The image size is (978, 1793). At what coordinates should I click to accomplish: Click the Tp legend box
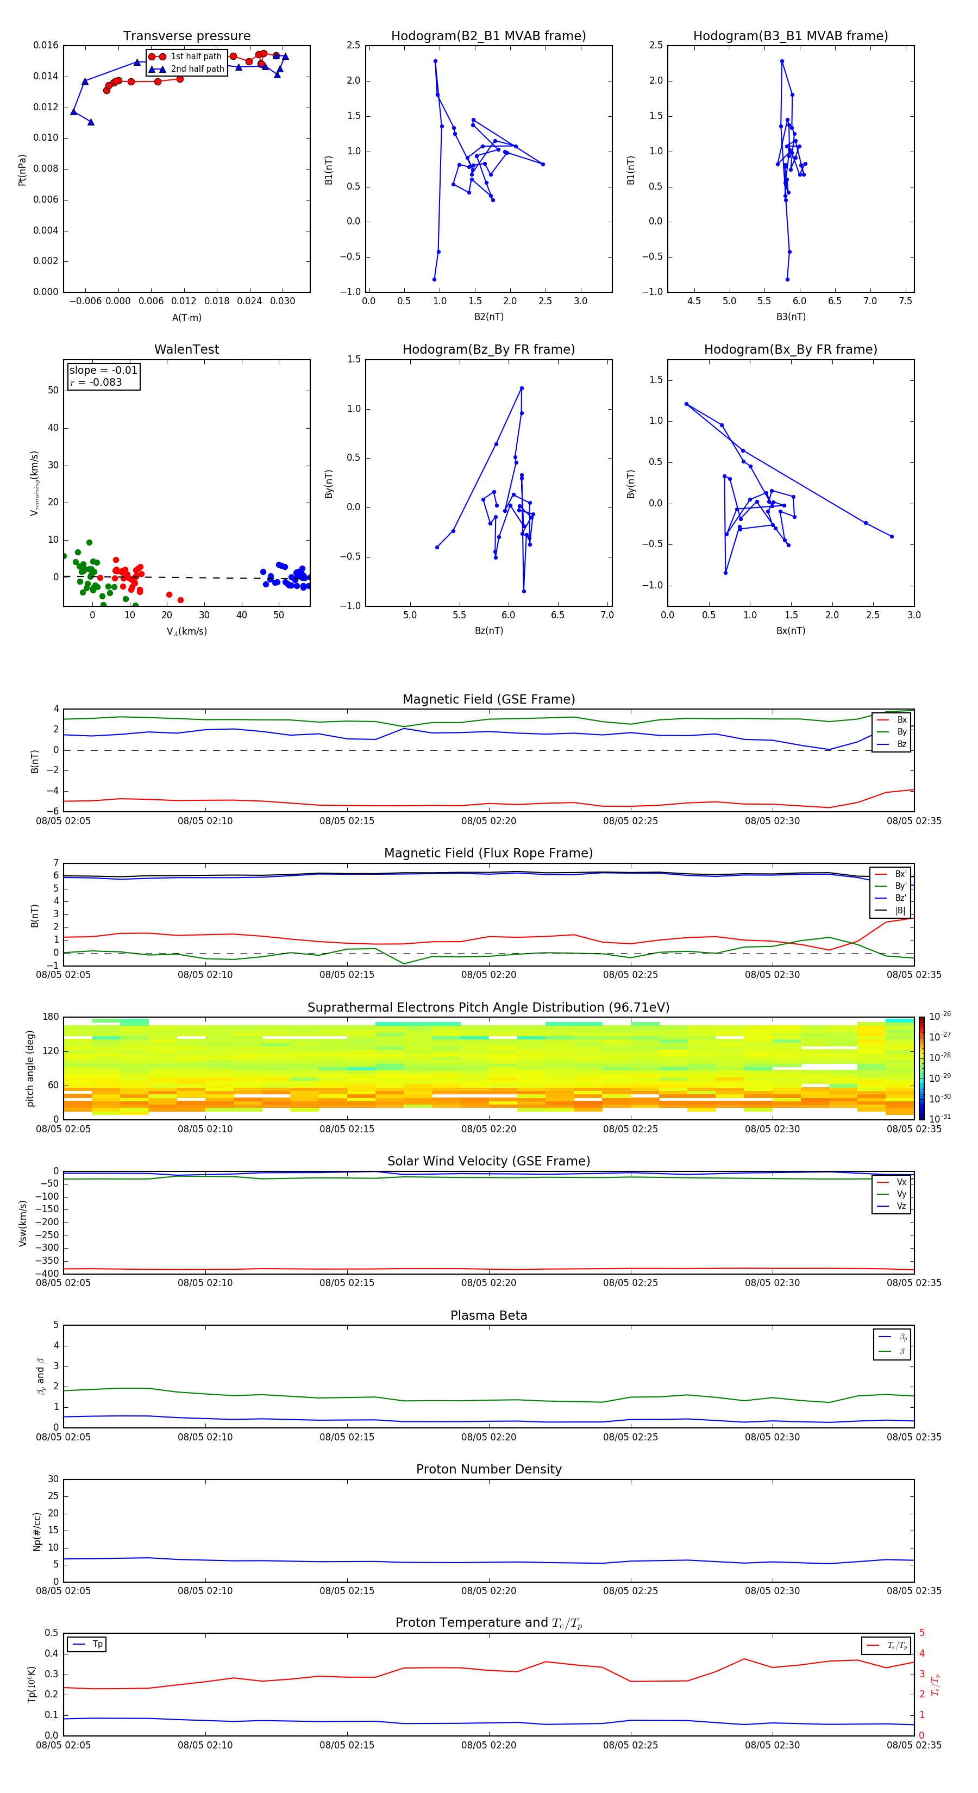(87, 1644)
